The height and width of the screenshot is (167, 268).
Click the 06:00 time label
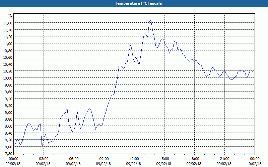(x=74, y=159)
